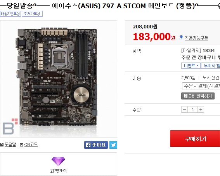Click the B logo on product image

pyautogui.click(x=10, y=126)
